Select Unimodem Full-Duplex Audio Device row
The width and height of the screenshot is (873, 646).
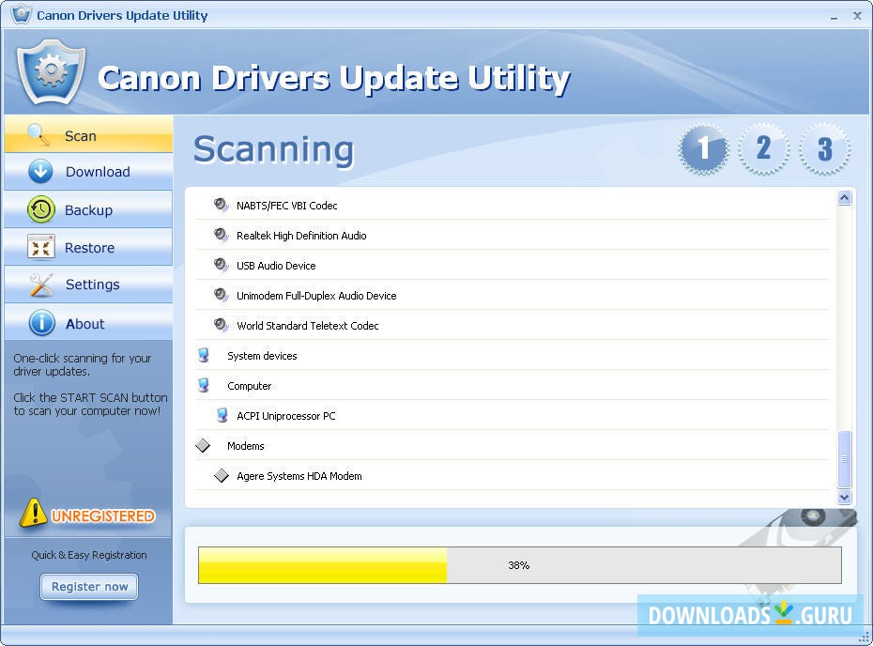coord(512,295)
